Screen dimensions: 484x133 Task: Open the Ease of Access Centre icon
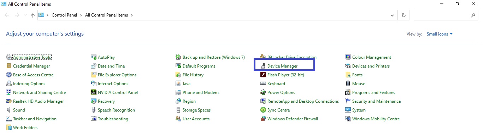(9, 75)
